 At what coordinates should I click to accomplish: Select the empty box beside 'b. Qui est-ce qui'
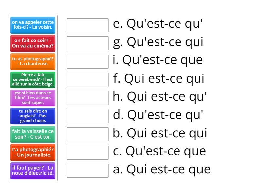pyautogui.click(x=88, y=134)
